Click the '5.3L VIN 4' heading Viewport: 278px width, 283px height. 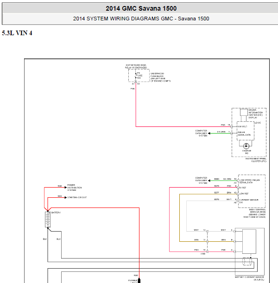click(17, 33)
